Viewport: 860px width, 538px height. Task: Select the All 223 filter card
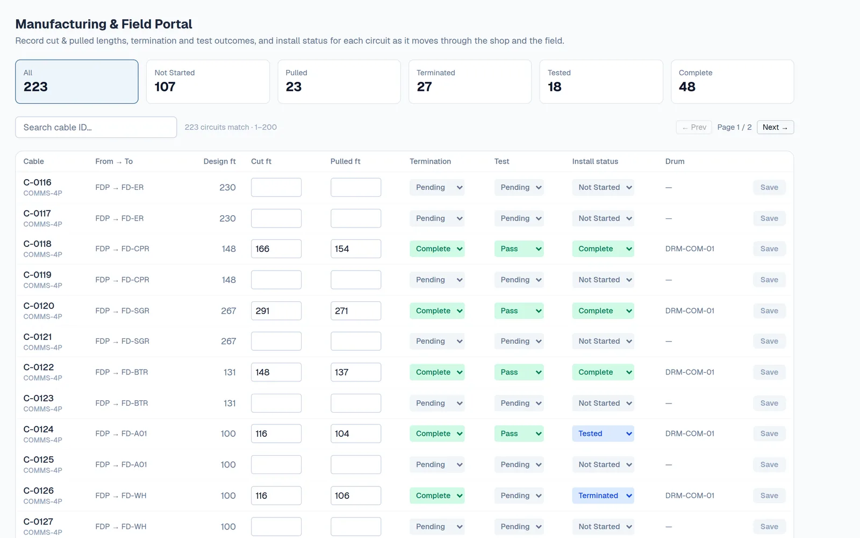pyautogui.click(x=77, y=81)
